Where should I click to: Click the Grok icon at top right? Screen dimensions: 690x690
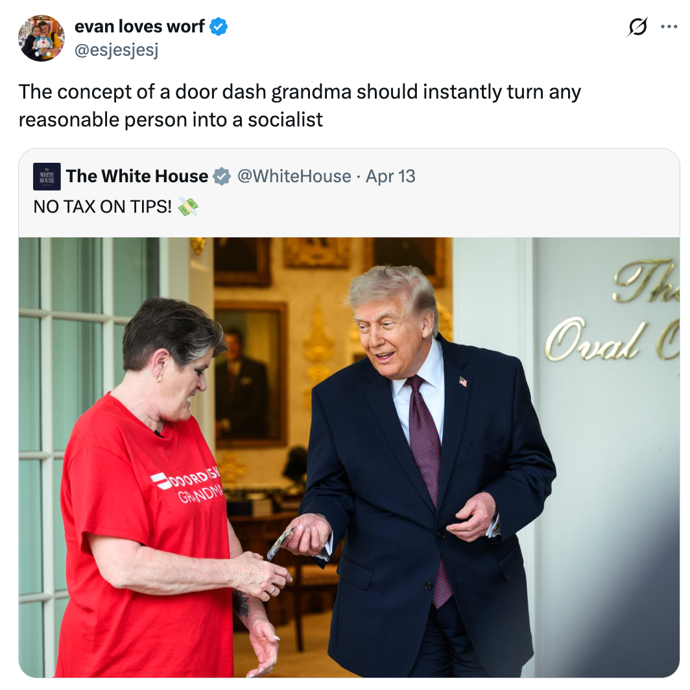coord(637,27)
